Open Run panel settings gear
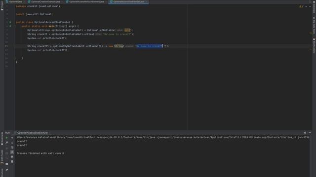 pyautogui.click(x=305, y=133)
